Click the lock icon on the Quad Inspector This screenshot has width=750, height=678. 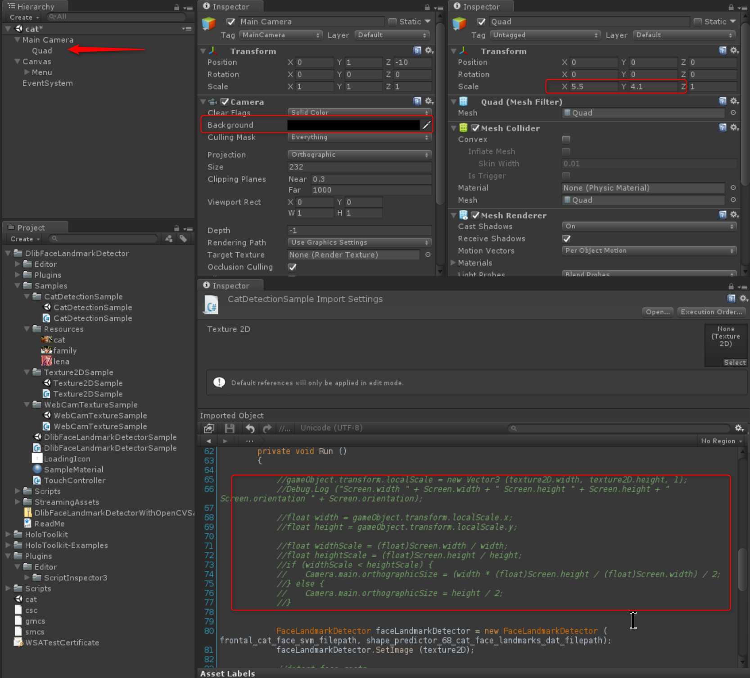point(730,7)
